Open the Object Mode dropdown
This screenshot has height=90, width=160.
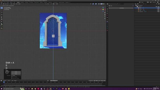6,4
